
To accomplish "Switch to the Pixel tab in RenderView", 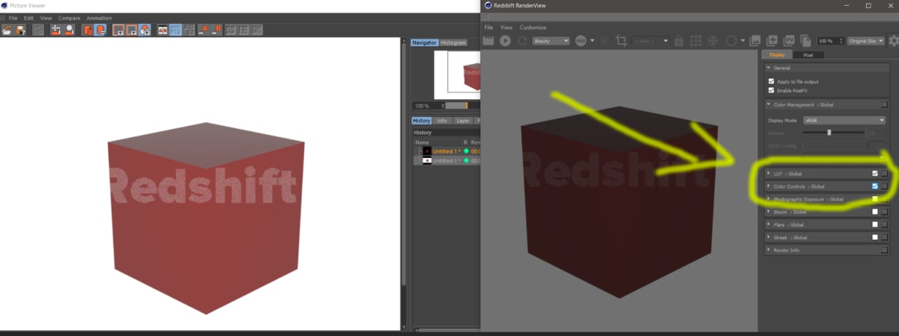I will (808, 55).
